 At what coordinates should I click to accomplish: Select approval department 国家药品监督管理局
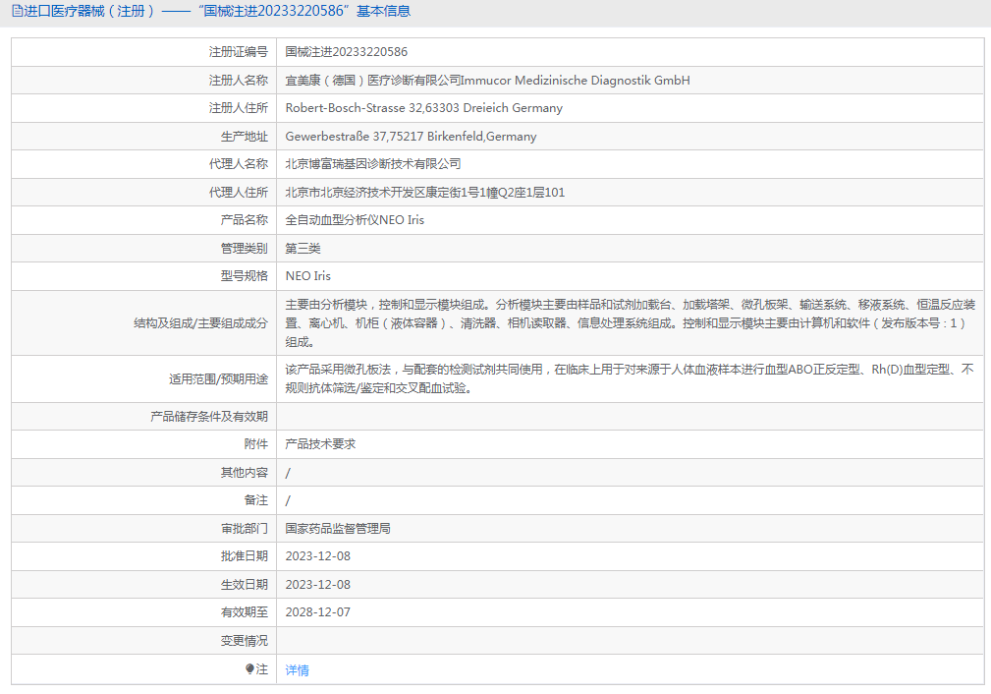[x=338, y=528]
